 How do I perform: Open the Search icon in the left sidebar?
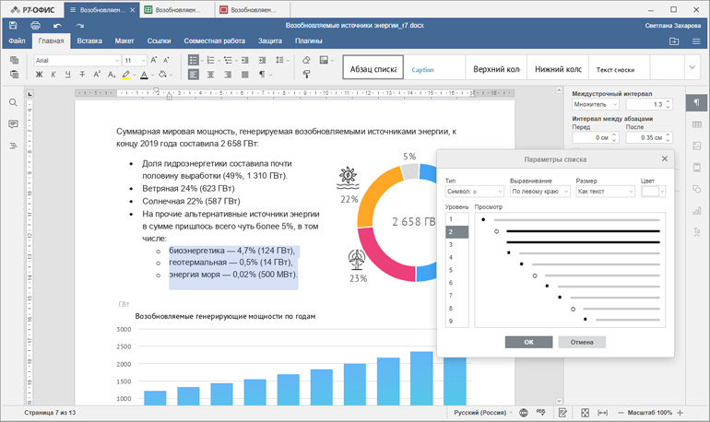coord(14,102)
